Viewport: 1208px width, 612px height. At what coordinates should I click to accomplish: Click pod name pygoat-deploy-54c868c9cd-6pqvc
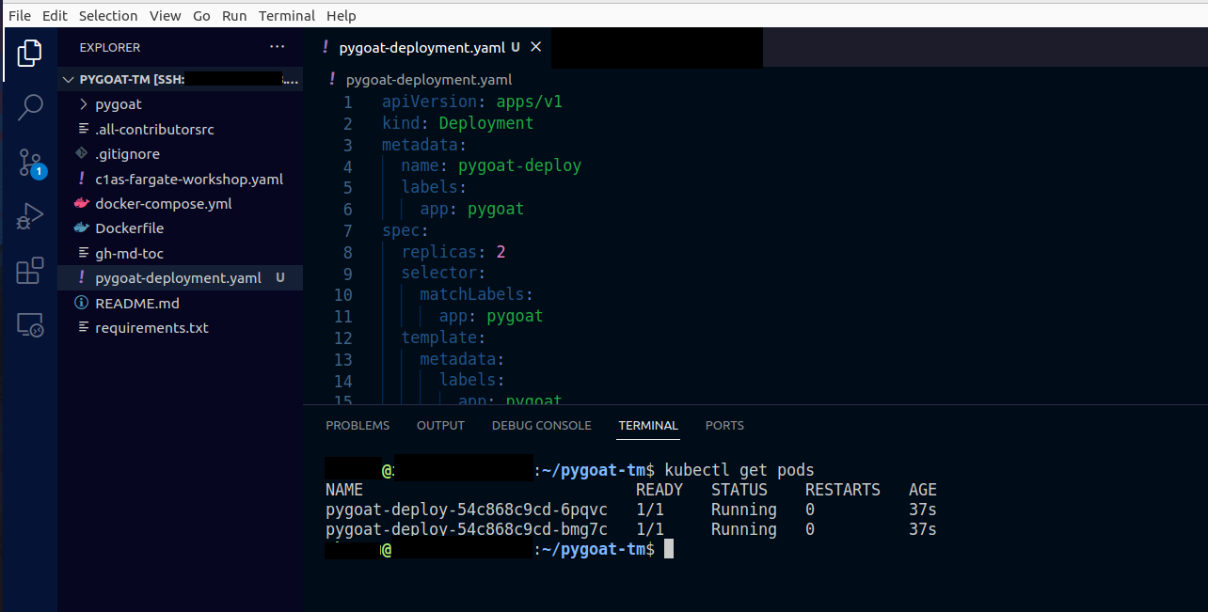467,510
